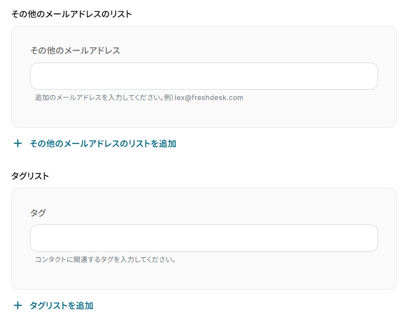Screen dimensions: 414x327
Task: Select the タグリストを追加 link text
Action: pyautogui.click(x=61, y=306)
